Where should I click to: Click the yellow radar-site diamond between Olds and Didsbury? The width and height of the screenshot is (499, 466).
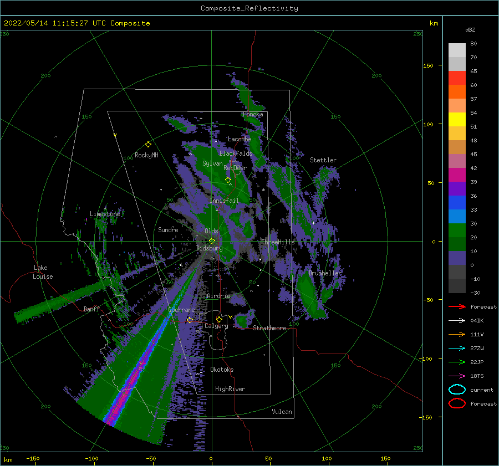point(212,241)
